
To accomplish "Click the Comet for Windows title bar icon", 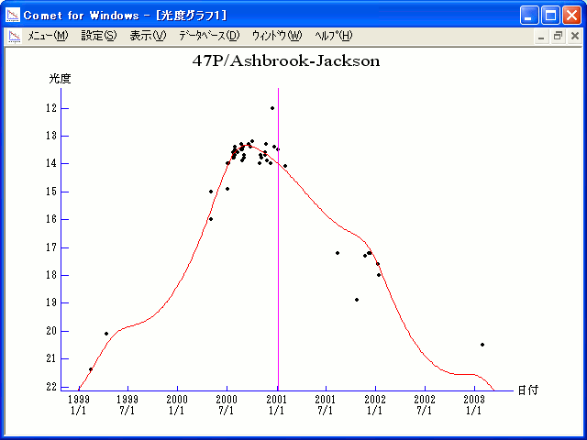I will pos(13,15).
